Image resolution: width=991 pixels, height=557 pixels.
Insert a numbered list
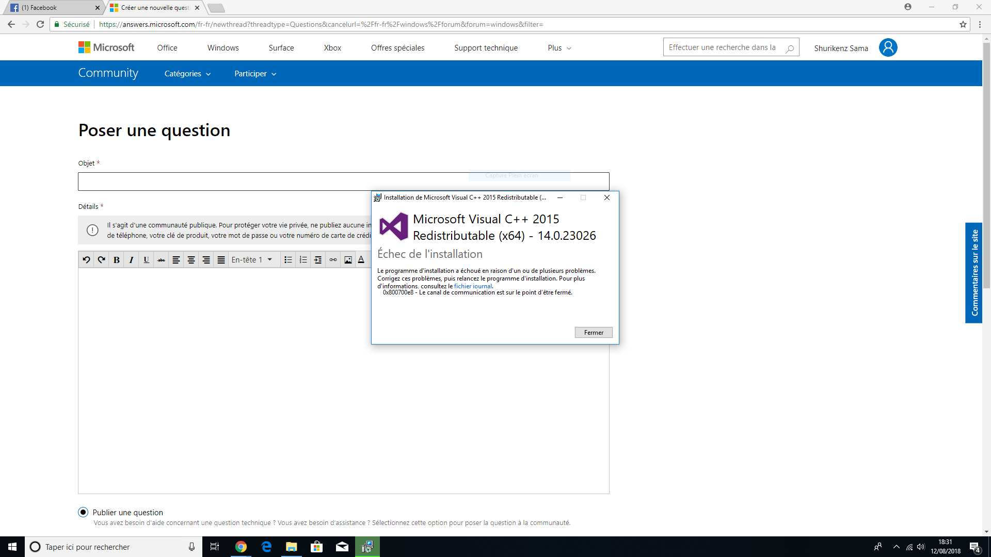pos(303,260)
